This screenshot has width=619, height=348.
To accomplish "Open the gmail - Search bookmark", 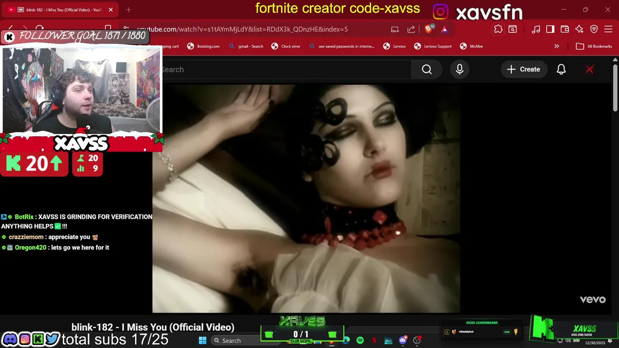I will (246, 46).
